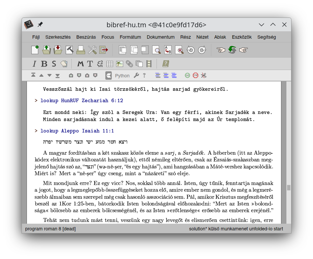Image resolution: width=313 pixels, height=259 pixels.
Task: Click the undo circular arrow button
Action: click(x=191, y=50)
